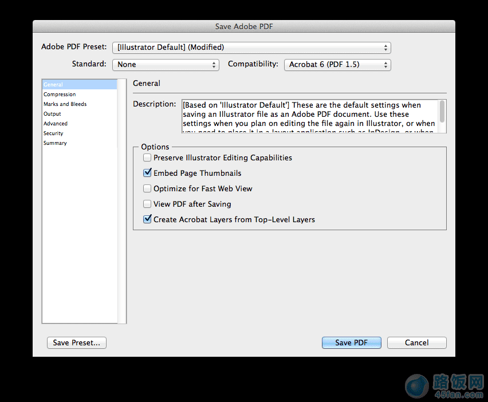View the Summary category
This screenshot has height=402, width=488.
point(80,143)
